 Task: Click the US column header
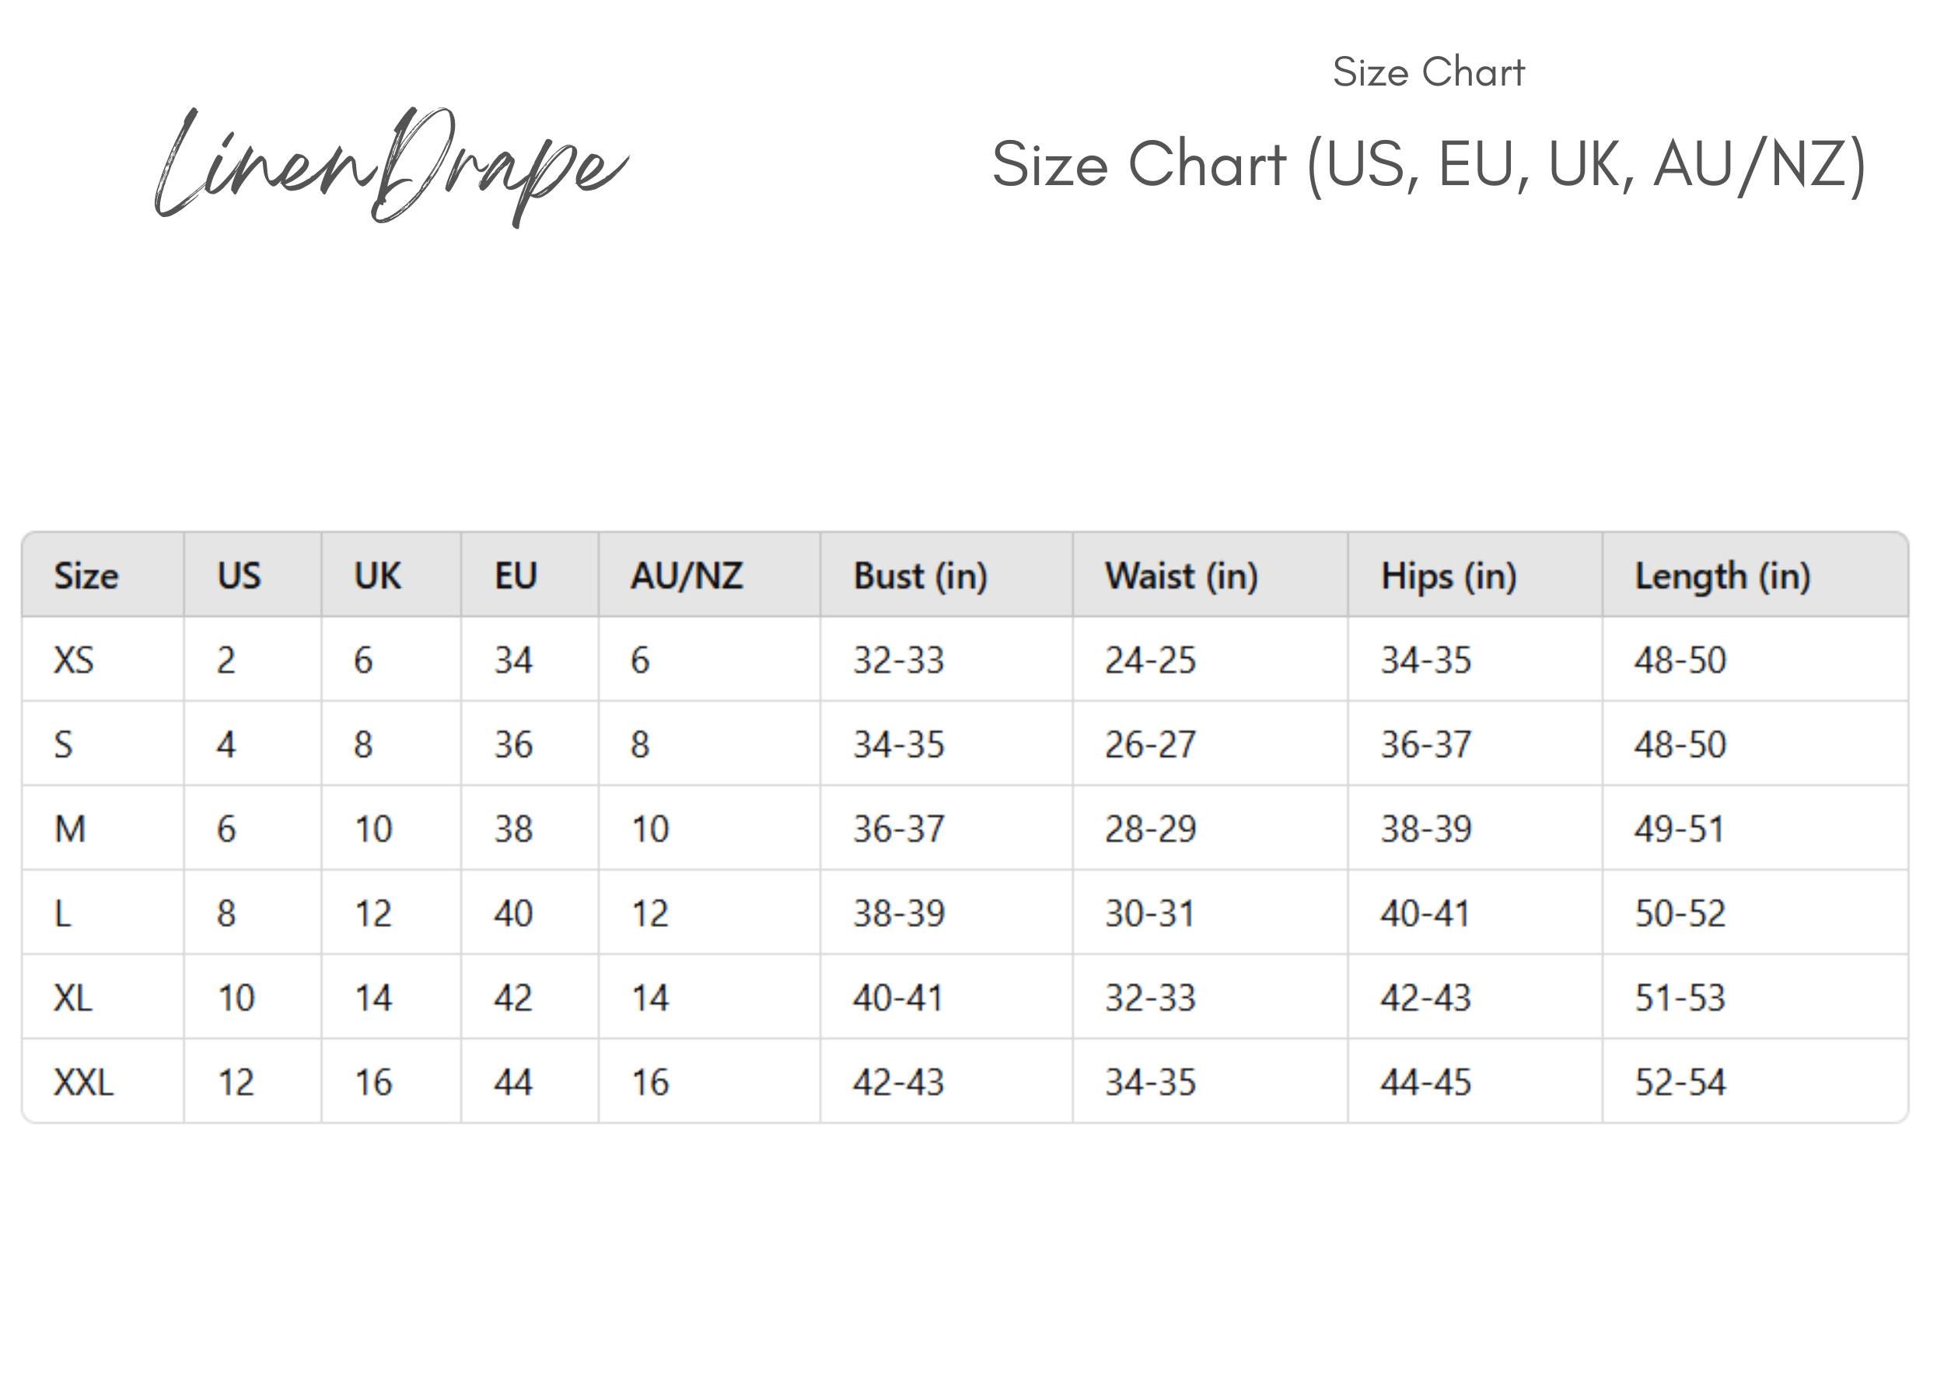pos(239,576)
